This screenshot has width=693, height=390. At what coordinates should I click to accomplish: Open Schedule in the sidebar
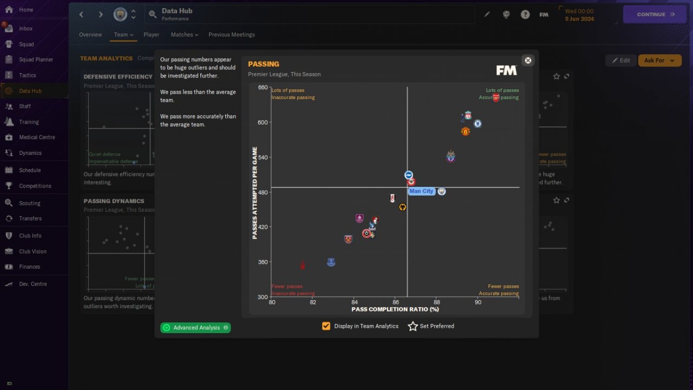click(34, 170)
